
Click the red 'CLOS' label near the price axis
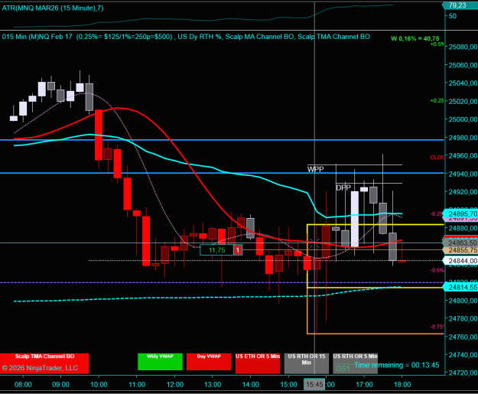pos(437,158)
